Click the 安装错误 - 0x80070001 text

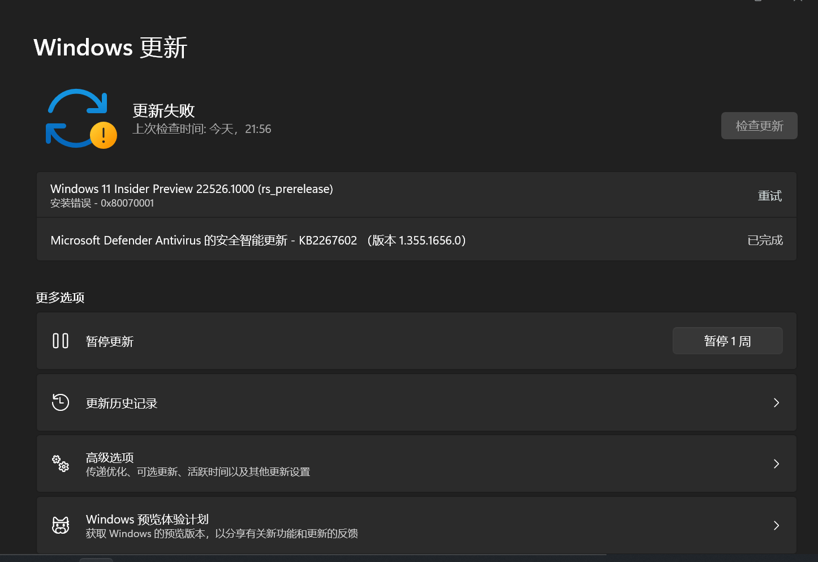tap(102, 203)
